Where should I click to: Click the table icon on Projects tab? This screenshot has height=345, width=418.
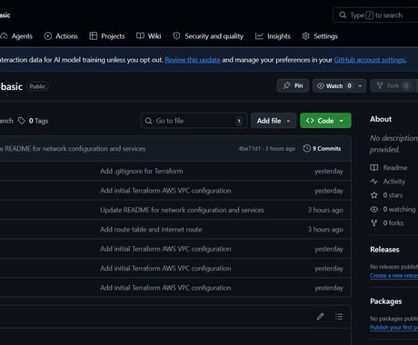94,36
